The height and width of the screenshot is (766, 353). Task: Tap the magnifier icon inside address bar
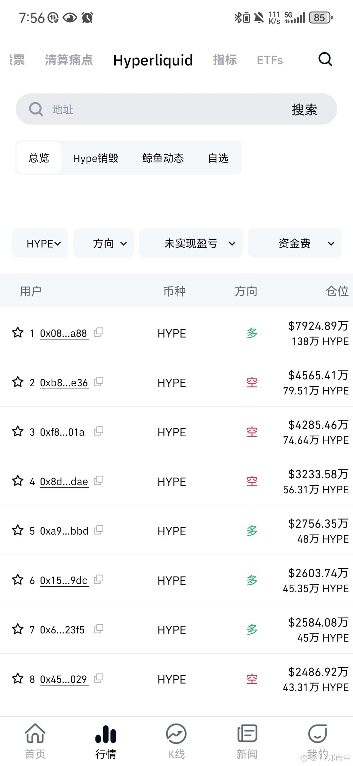36,109
